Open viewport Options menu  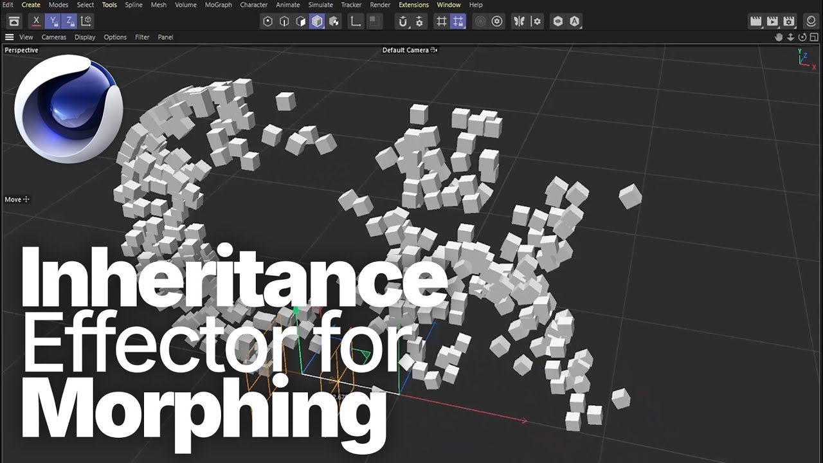(x=115, y=37)
